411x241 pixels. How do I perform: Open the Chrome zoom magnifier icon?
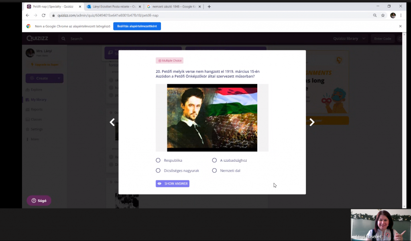(x=375, y=16)
